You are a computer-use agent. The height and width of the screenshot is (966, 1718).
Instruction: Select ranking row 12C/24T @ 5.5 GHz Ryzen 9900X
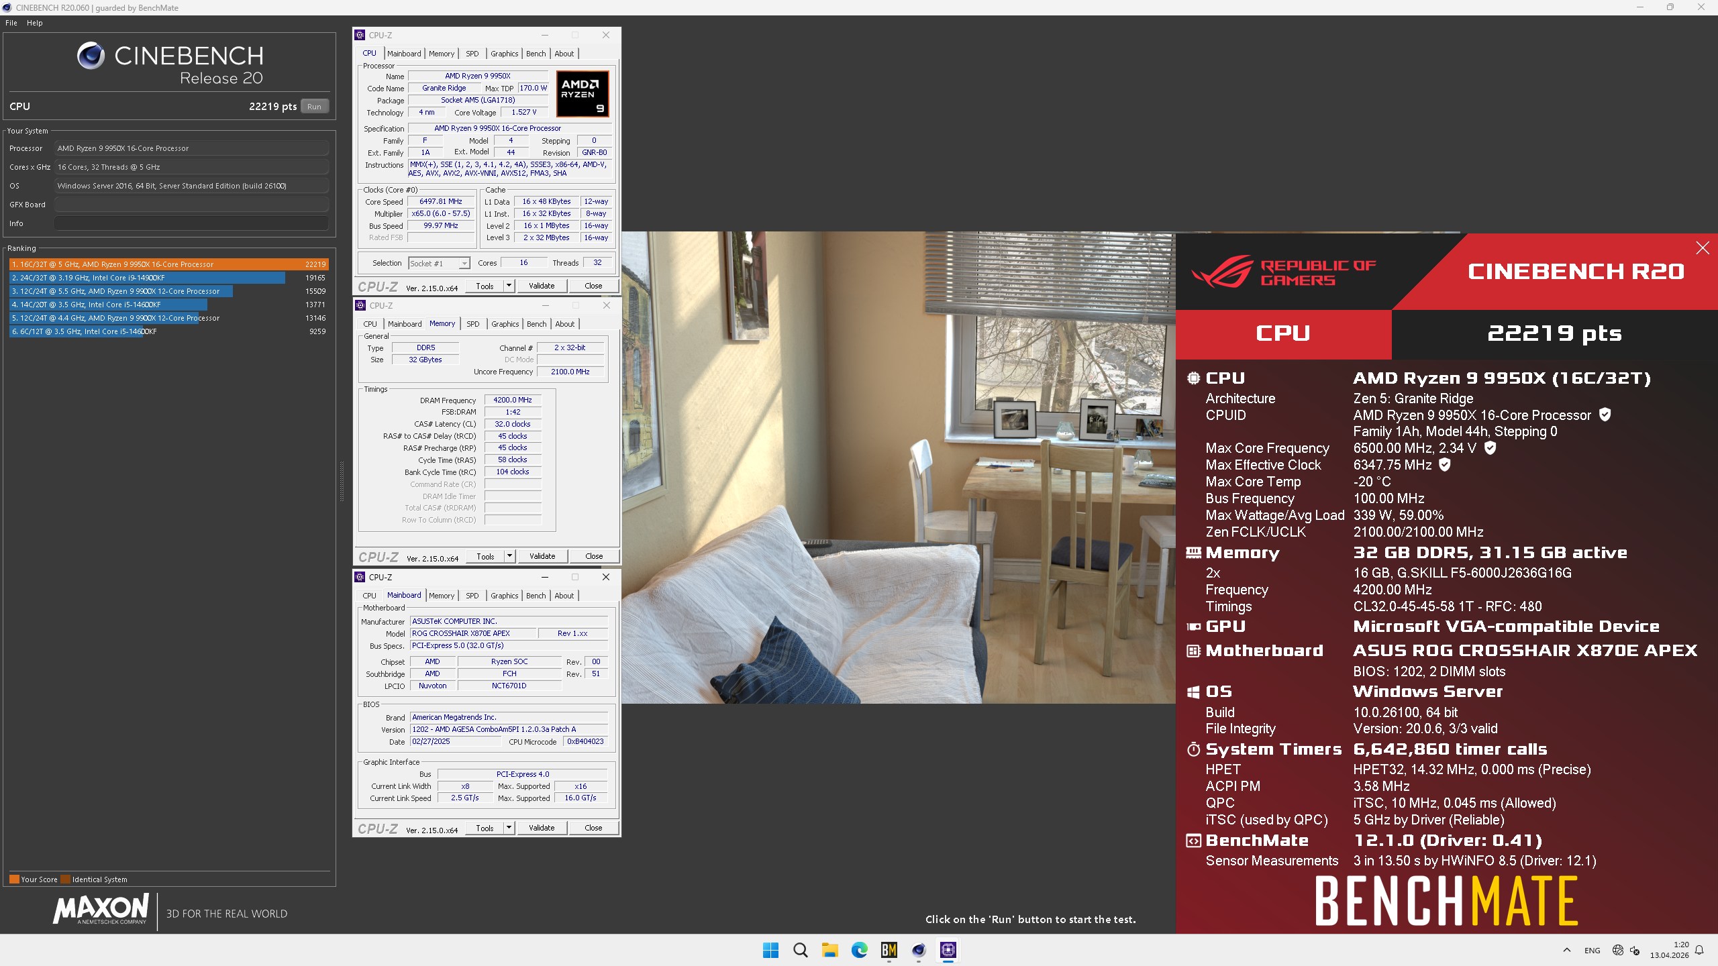pos(168,291)
